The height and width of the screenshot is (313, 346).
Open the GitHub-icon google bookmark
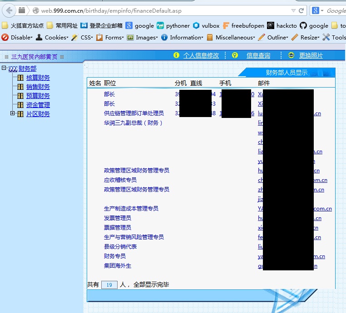[x=314, y=26]
